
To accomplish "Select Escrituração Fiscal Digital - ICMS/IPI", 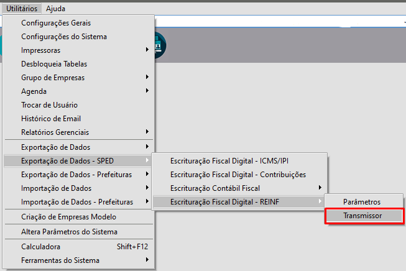I will point(234,160).
